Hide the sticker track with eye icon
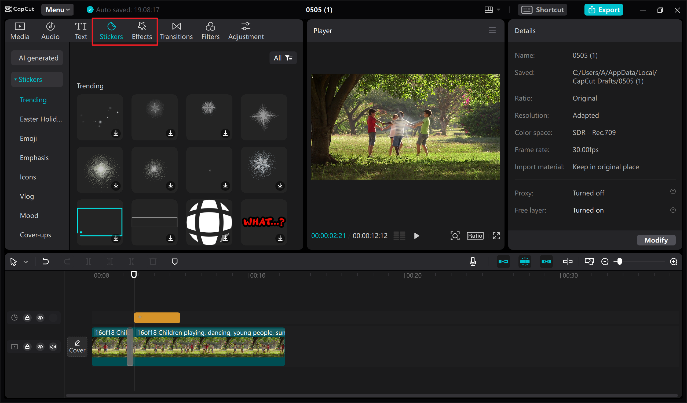Screen dimensions: 687x403 point(40,318)
